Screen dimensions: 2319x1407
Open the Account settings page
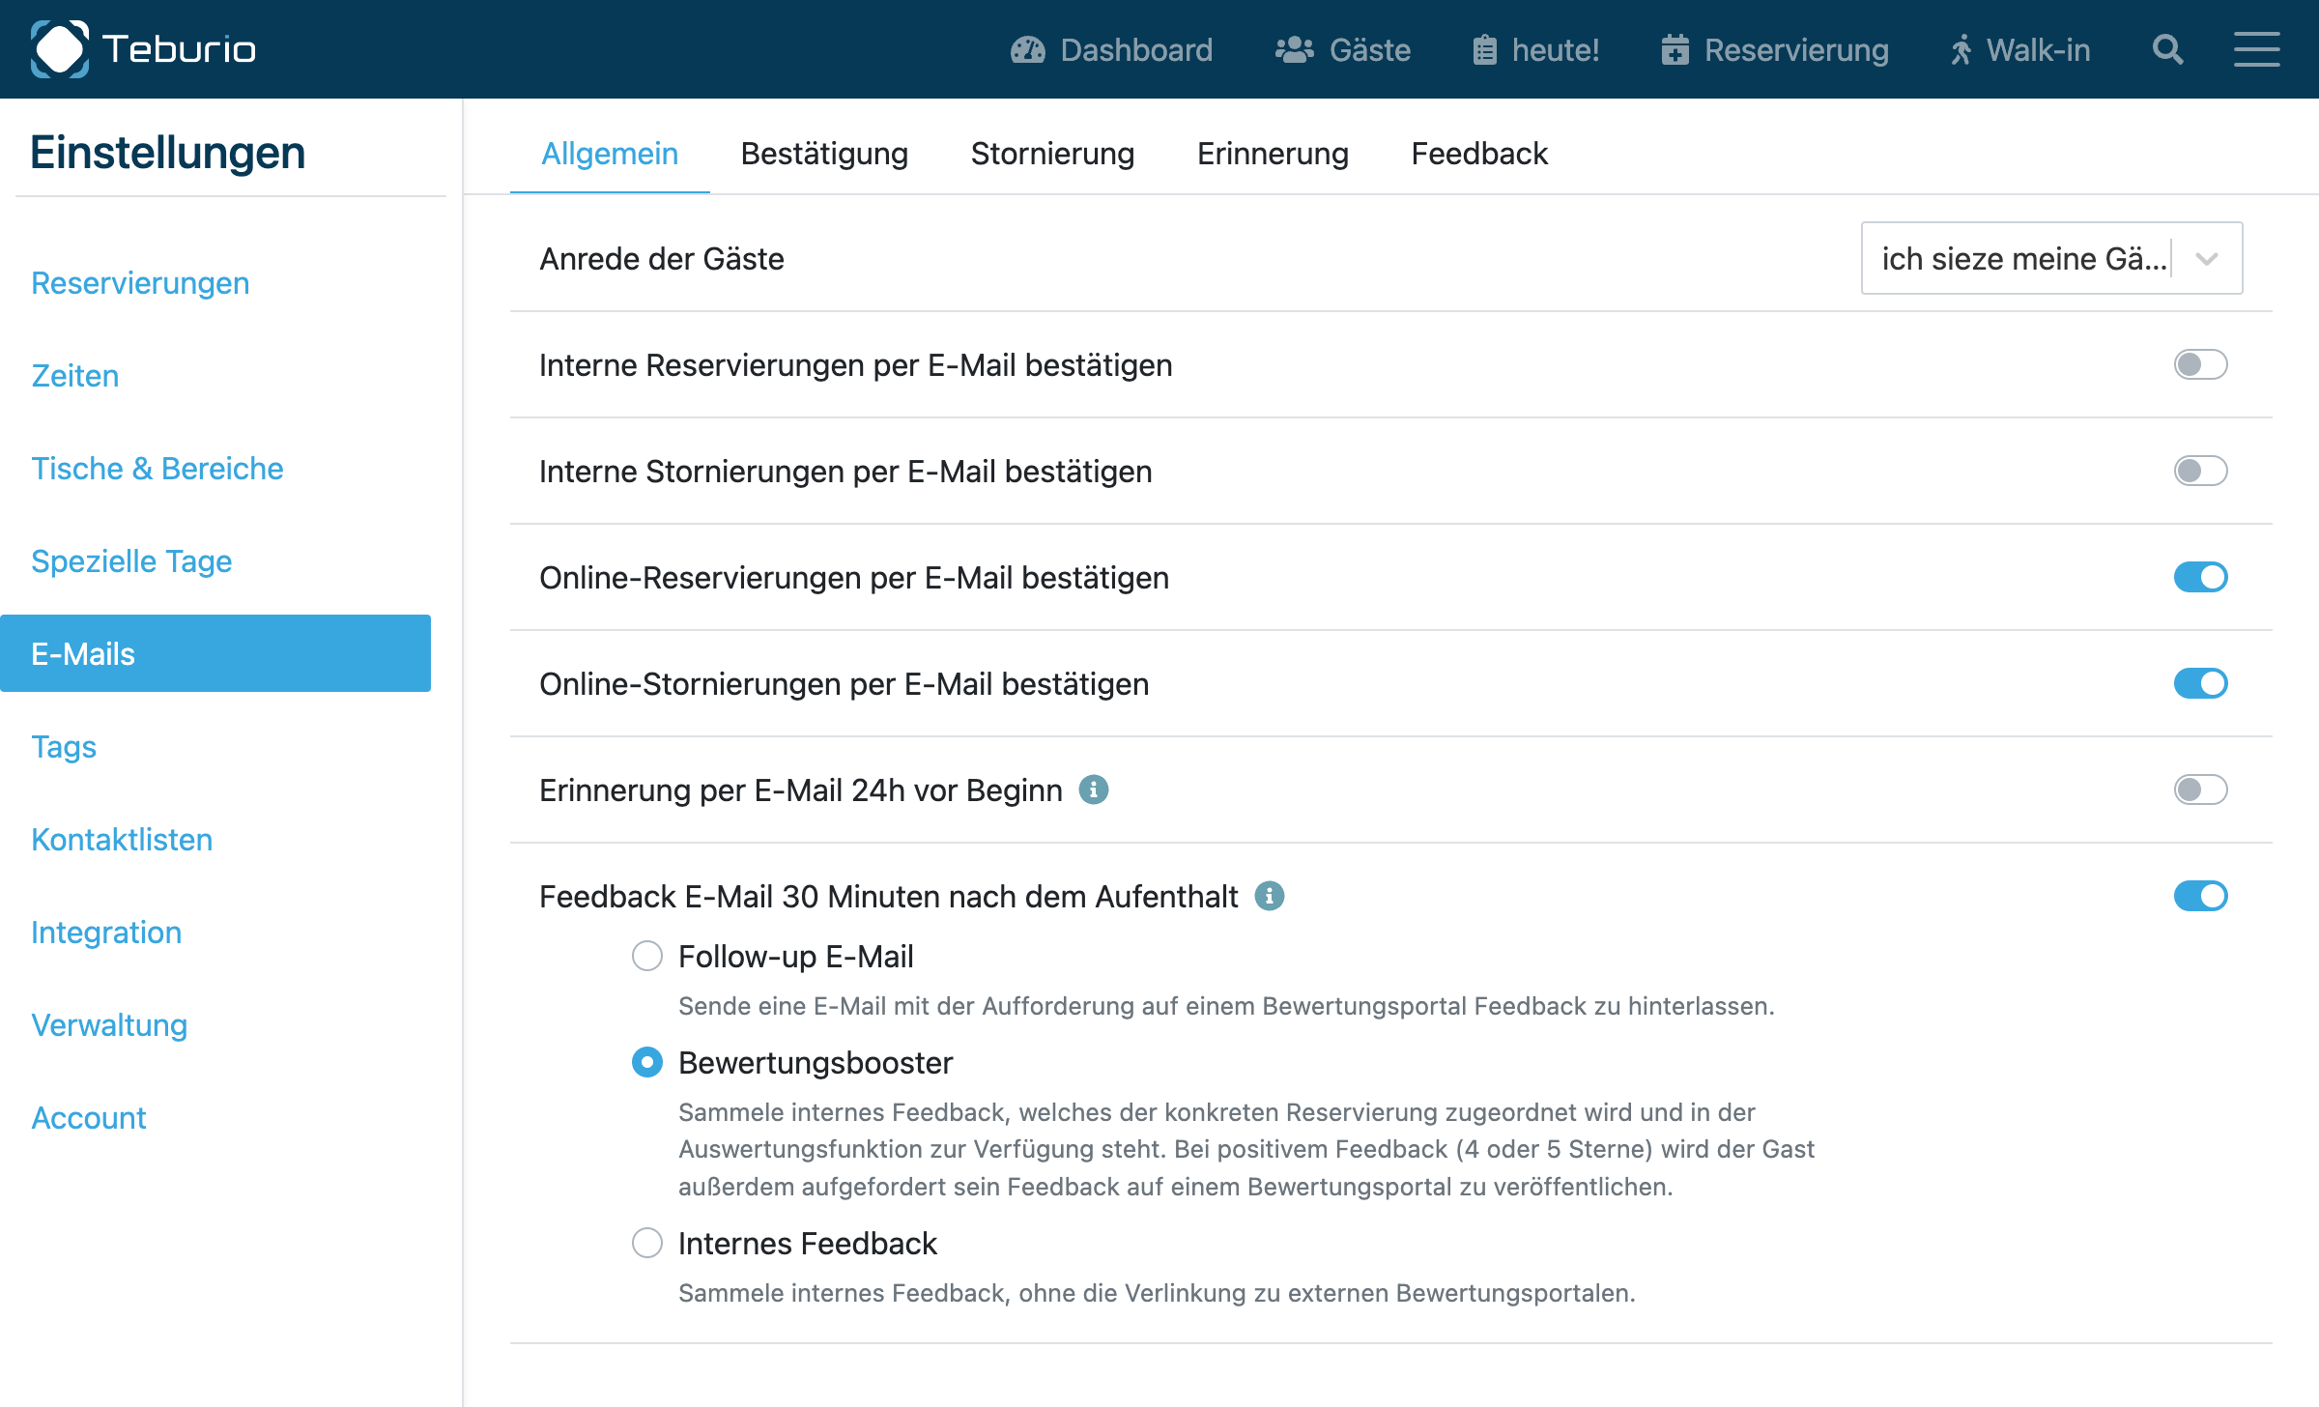tap(88, 1118)
